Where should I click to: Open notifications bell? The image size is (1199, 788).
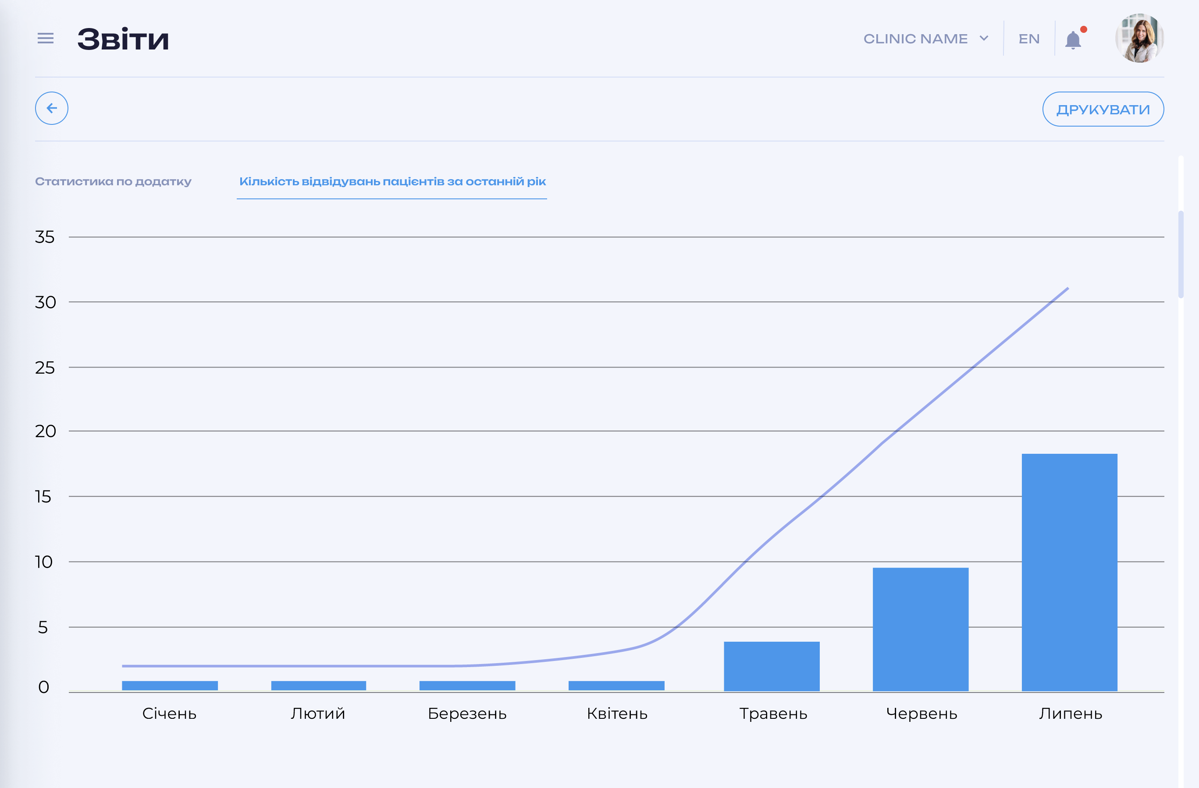pyautogui.click(x=1073, y=39)
